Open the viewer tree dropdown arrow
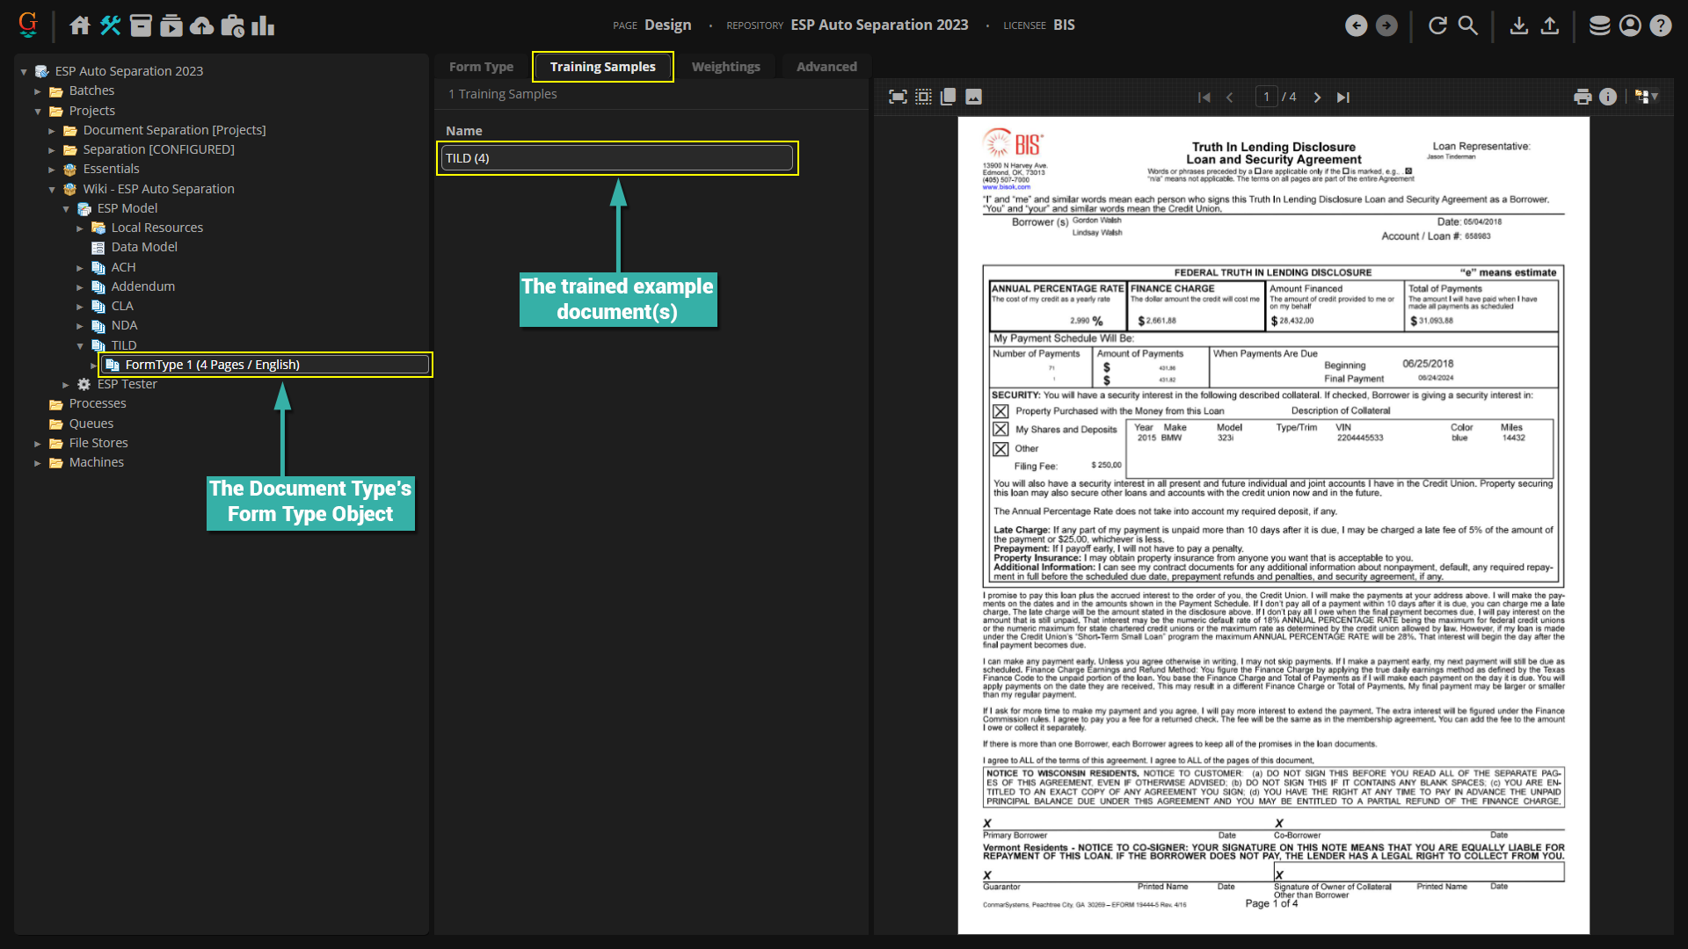 pos(1655,97)
